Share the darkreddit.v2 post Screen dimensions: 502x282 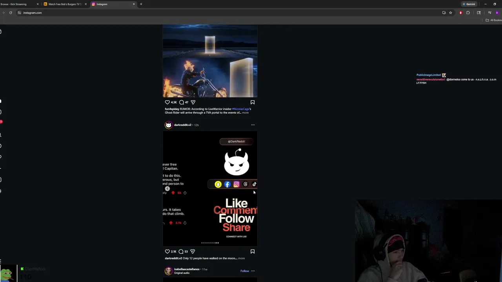[x=193, y=251]
